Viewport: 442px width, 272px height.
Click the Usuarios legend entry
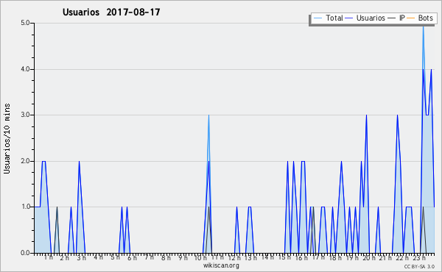tap(365, 18)
